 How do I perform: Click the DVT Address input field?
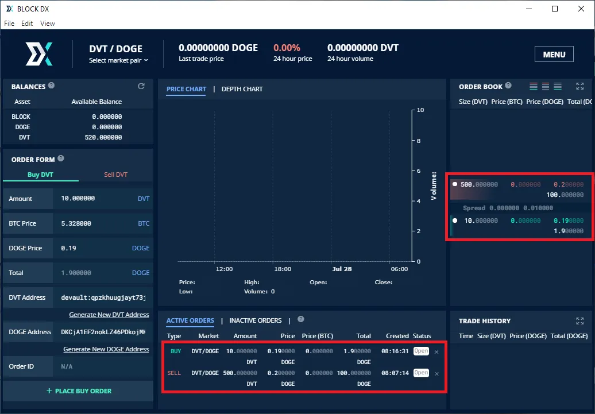tap(103, 297)
